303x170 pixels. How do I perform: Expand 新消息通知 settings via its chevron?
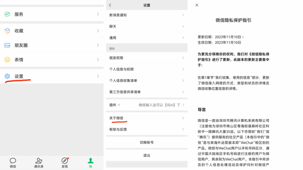[x=184, y=15]
